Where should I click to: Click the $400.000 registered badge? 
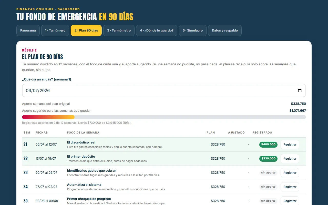click(x=268, y=145)
